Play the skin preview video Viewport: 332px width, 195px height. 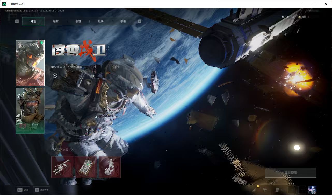[55, 75]
